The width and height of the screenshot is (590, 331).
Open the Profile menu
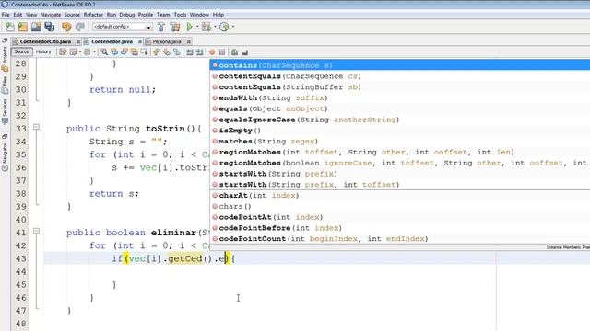pos(146,15)
